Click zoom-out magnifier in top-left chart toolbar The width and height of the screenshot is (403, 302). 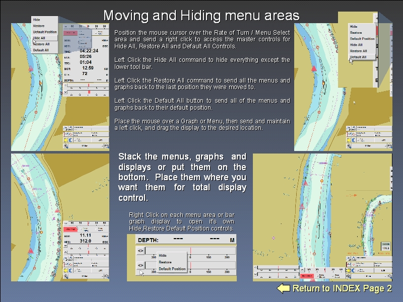(x=106, y=145)
